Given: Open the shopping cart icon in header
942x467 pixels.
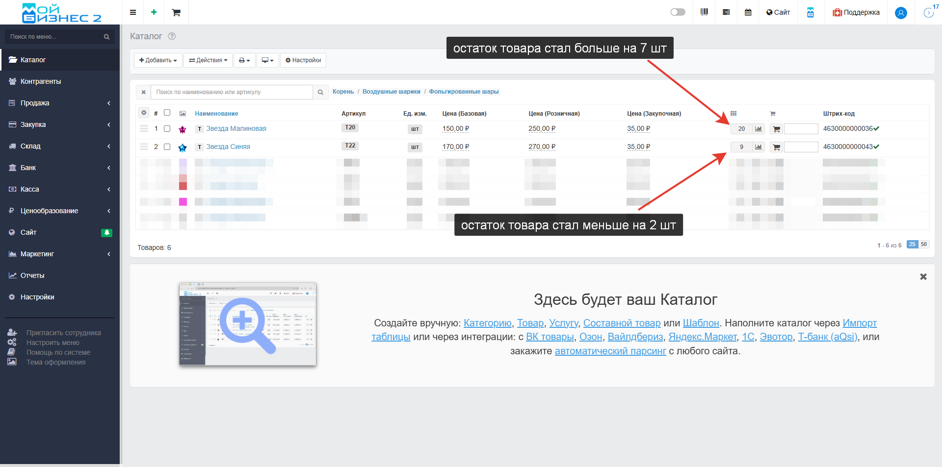Looking at the screenshot, I should coord(176,12).
